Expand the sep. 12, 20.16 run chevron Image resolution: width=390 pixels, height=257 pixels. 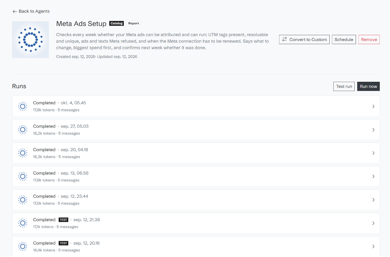(x=373, y=246)
